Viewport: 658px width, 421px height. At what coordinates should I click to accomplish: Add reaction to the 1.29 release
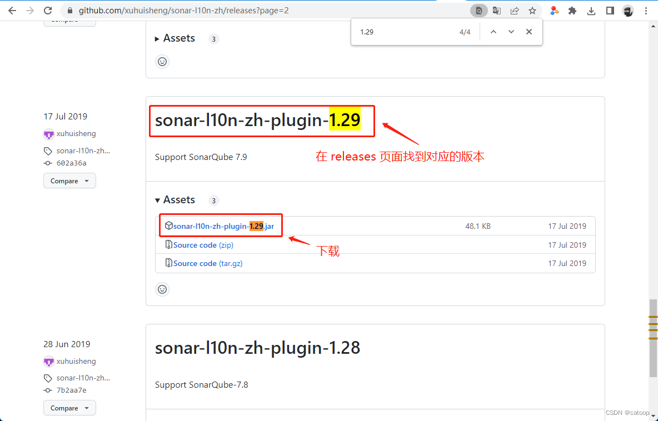coord(162,289)
